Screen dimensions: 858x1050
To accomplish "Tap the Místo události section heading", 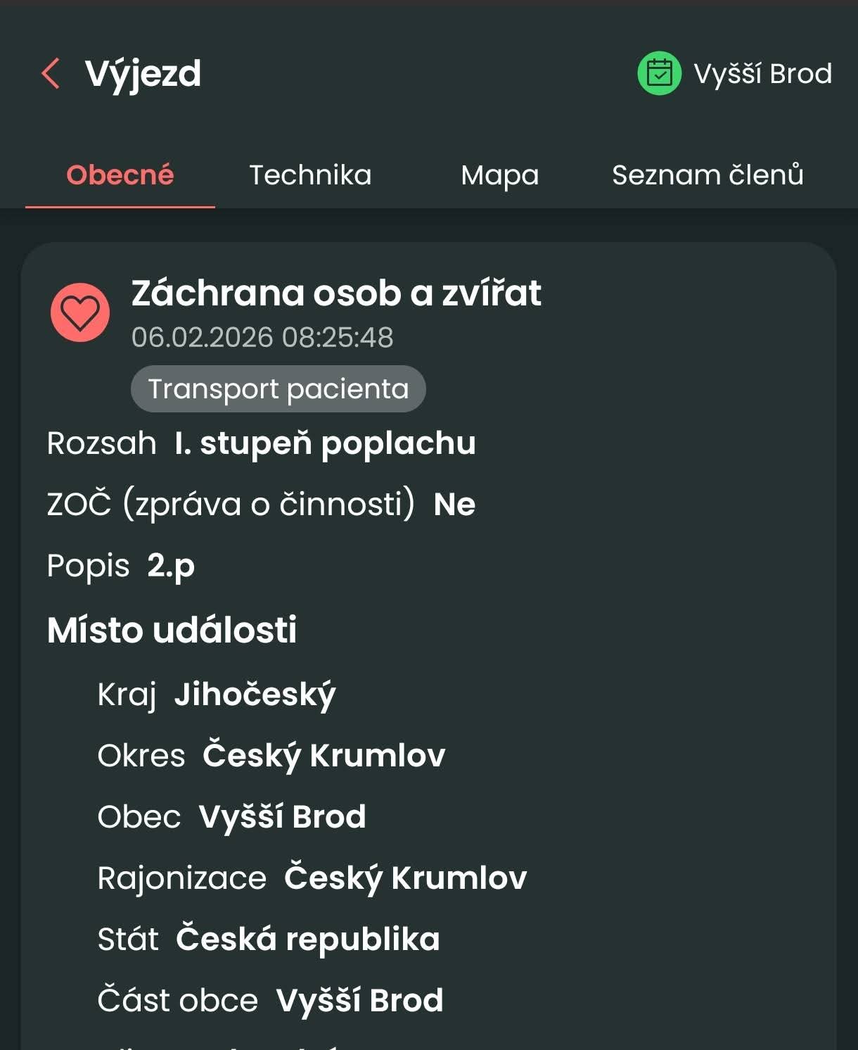I will [x=172, y=630].
